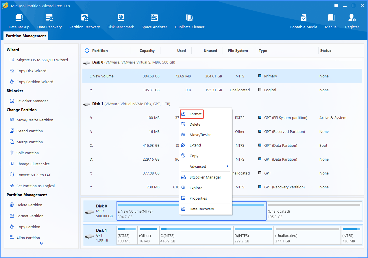Screen dimensions: 368x258
Task: Choose Set Partition as Logical
Action: 32,186
